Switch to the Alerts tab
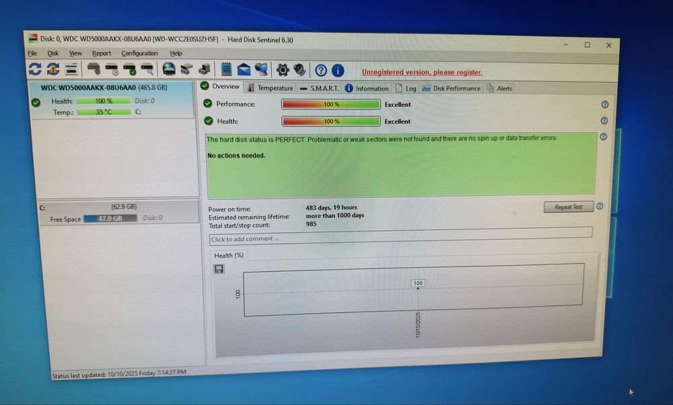673x405 pixels. (x=499, y=88)
